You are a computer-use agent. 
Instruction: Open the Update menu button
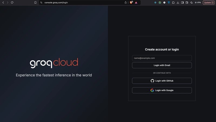pyautogui.click(x=209, y=2)
